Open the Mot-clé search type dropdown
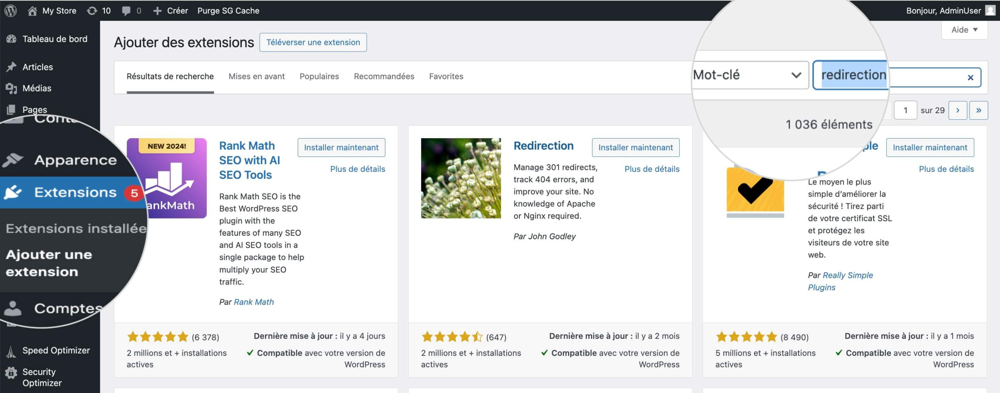Image resolution: width=1000 pixels, height=393 pixels. coord(750,75)
